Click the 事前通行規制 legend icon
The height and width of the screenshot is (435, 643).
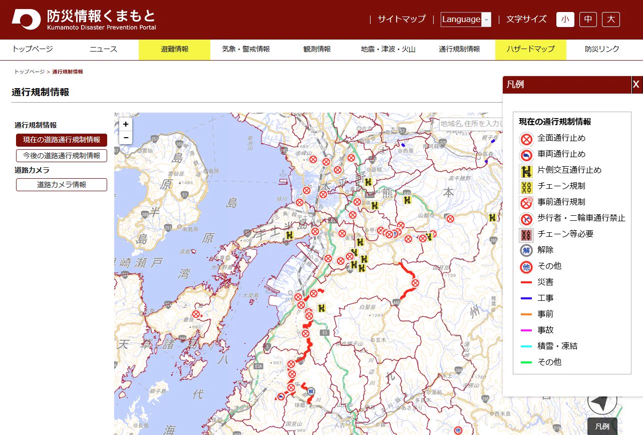click(x=526, y=203)
